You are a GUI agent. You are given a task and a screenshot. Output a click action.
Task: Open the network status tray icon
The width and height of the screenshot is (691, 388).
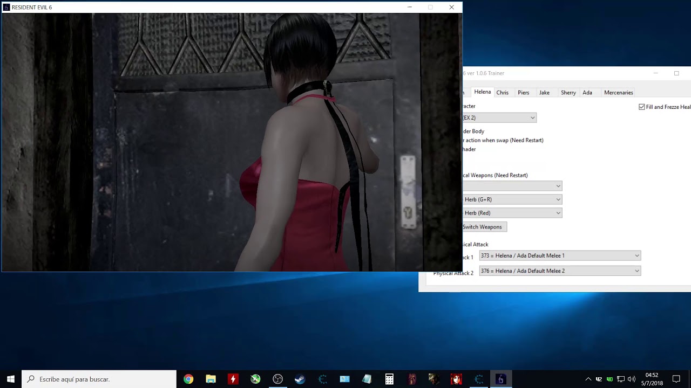(621, 379)
